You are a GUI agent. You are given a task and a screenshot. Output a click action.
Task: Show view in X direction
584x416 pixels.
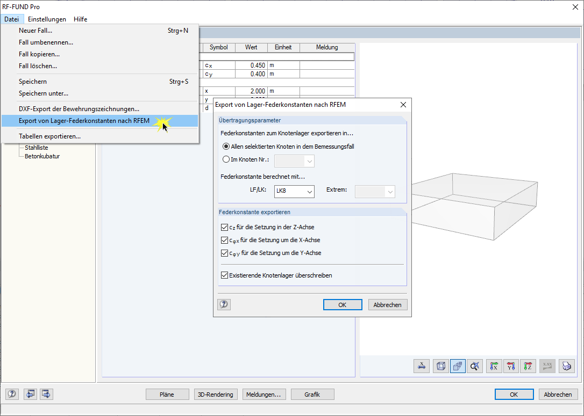(494, 366)
